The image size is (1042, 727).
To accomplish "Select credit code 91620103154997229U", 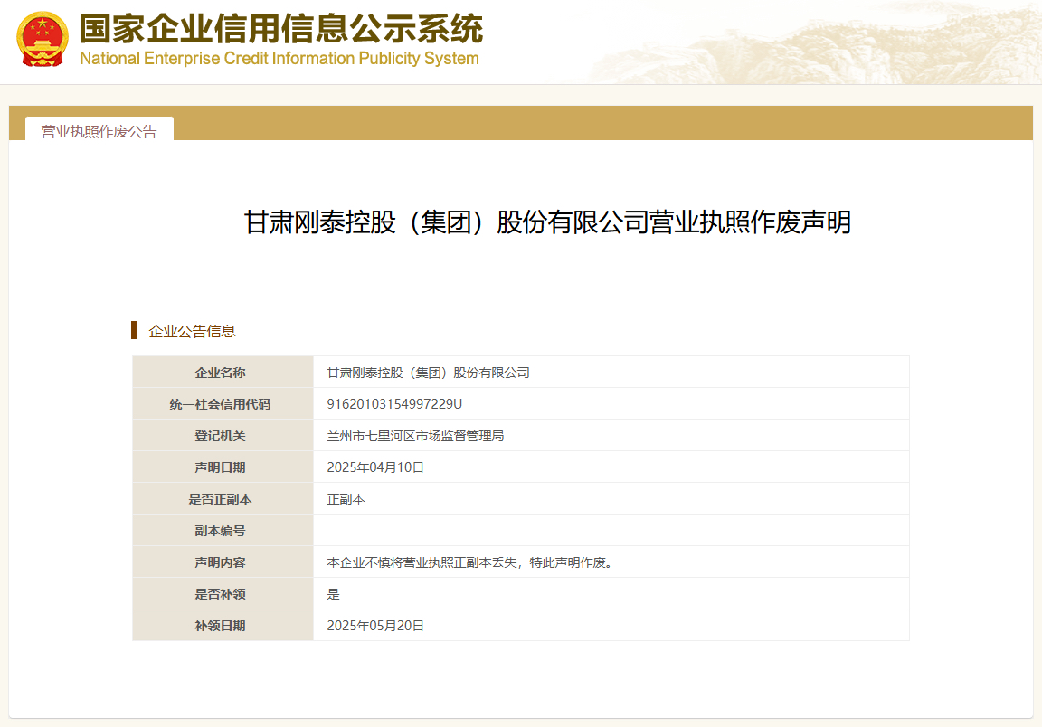I will point(394,404).
